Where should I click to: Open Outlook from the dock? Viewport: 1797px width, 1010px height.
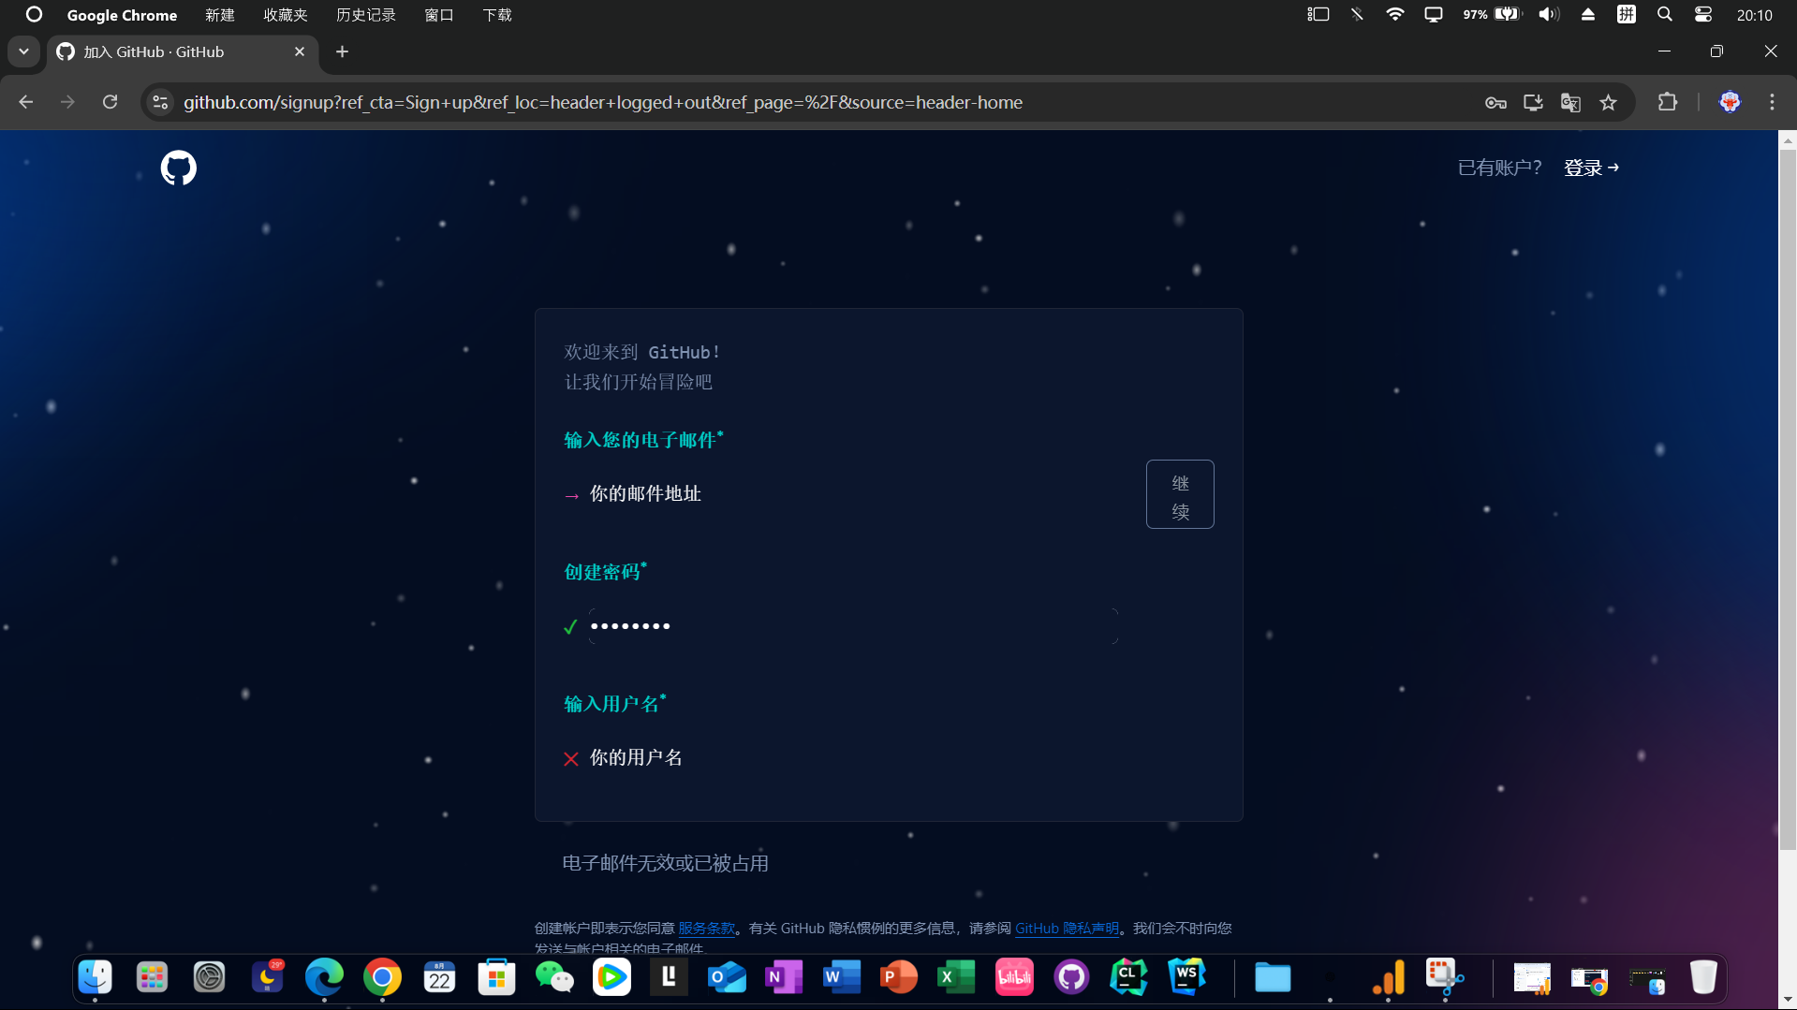pos(727,977)
